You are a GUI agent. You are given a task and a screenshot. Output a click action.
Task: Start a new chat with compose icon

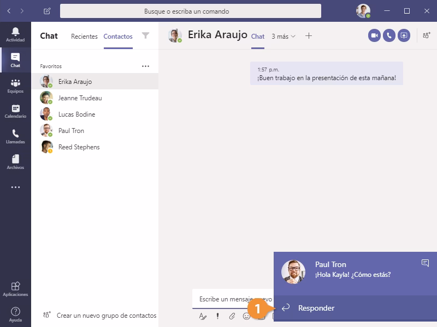pos(47,11)
